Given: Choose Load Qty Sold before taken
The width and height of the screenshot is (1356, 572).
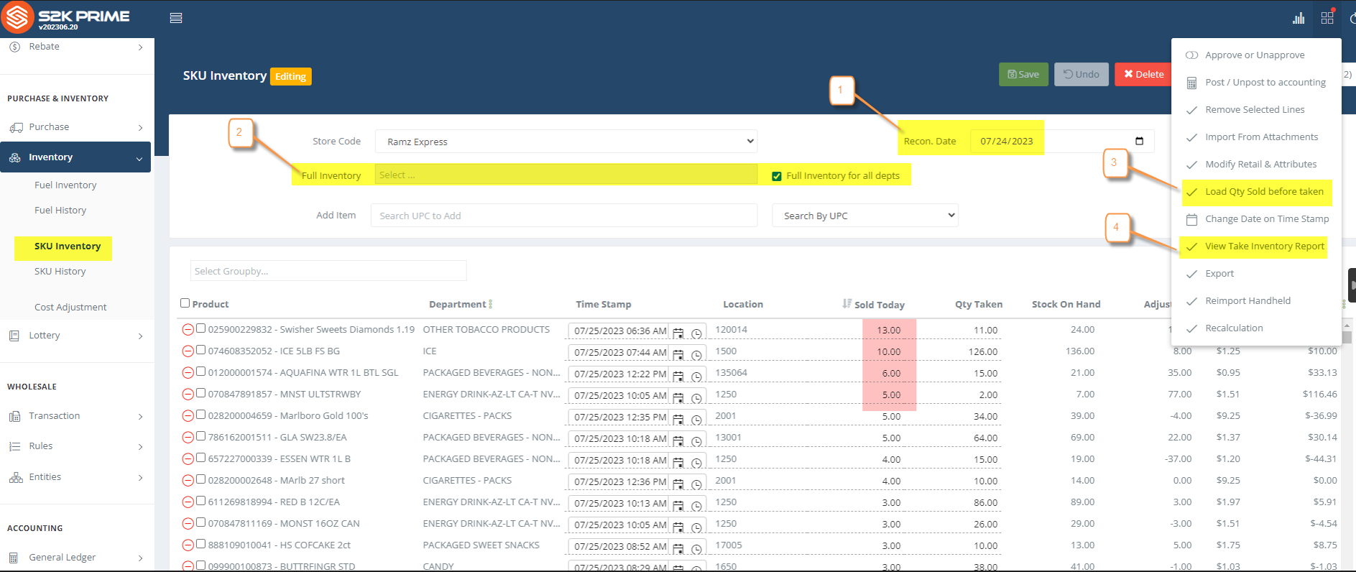Looking at the screenshot, I should [x=1256, y=192].
